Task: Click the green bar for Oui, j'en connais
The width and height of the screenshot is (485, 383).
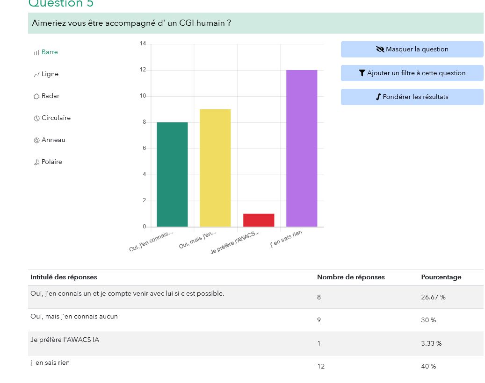Action: [x=172, y=174]
